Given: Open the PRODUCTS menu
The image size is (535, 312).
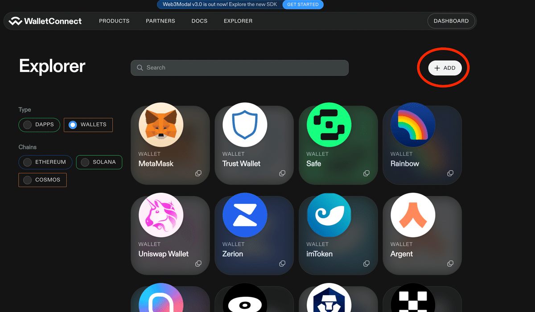Looking at the screenshot, I should (114, 21).
